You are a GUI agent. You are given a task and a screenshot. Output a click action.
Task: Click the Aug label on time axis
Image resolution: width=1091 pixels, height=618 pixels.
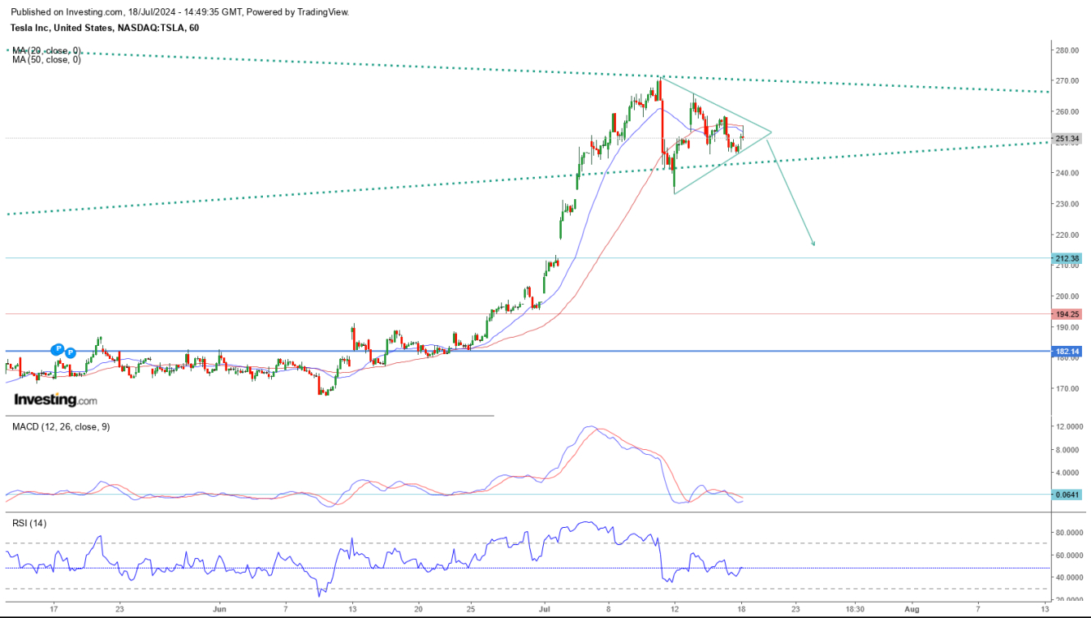pos(911,609)
